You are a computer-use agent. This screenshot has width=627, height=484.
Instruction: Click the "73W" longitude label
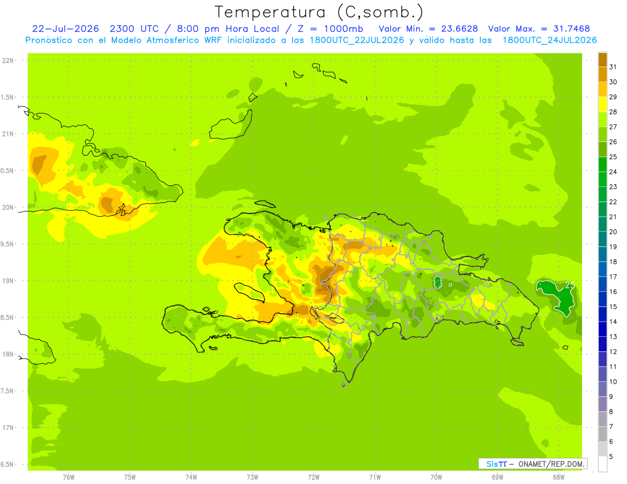point(252,477)
